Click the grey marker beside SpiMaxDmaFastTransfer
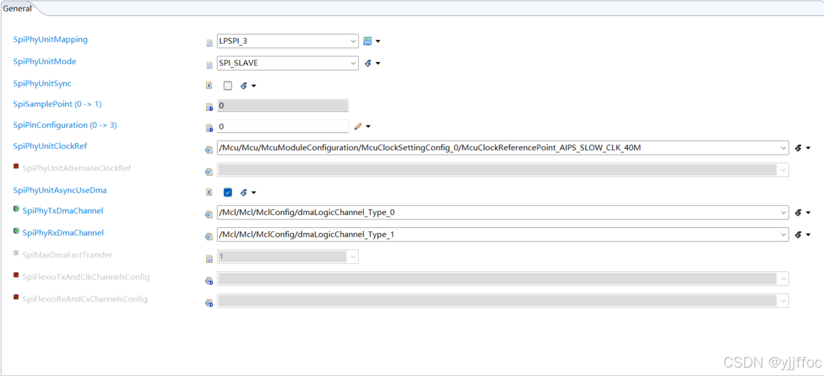 [16, 253]
